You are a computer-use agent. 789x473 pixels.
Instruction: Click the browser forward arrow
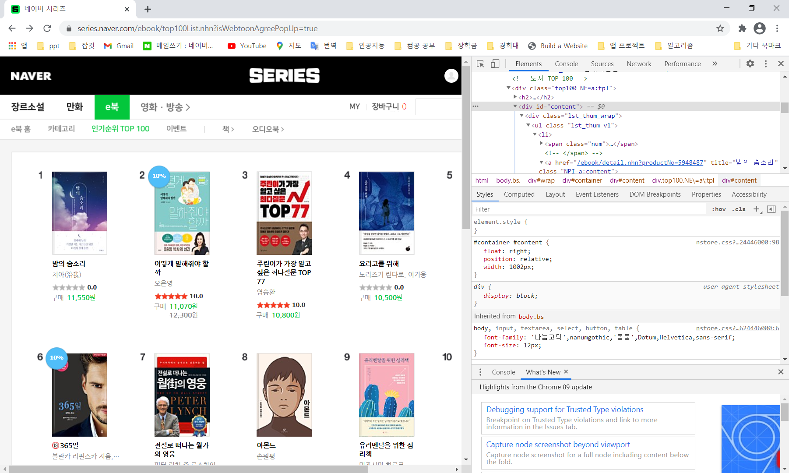tap(29, 28)
